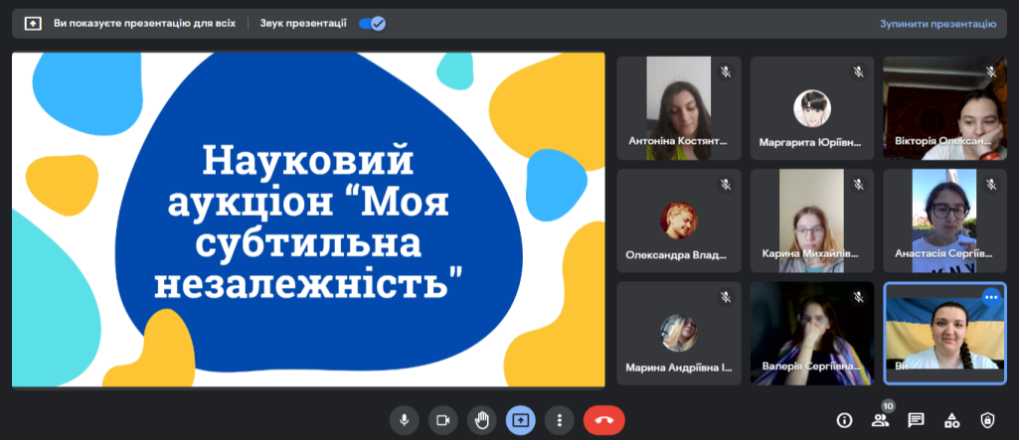
Task: Select Маргарита Юріївн... participant tile
Action: click(x=811, y=108)
